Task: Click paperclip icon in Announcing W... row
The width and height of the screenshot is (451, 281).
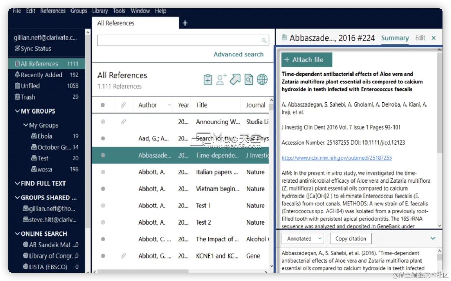Action: point(123,122)
